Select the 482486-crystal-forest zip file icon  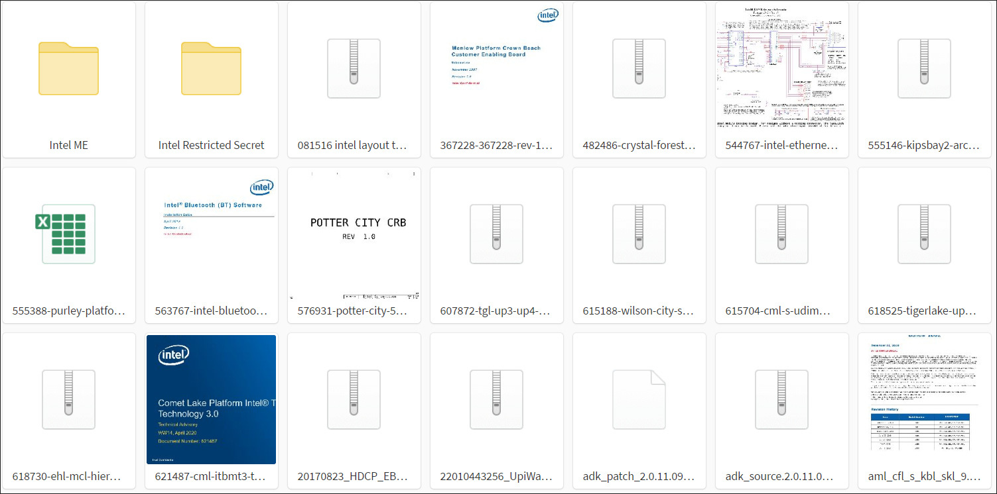pos(639,69)
